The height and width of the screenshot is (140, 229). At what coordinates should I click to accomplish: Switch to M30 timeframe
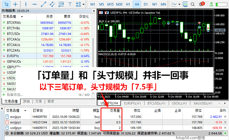click(x=119, y=4)
